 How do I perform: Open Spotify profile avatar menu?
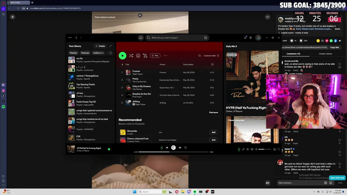tap(258, 38)
